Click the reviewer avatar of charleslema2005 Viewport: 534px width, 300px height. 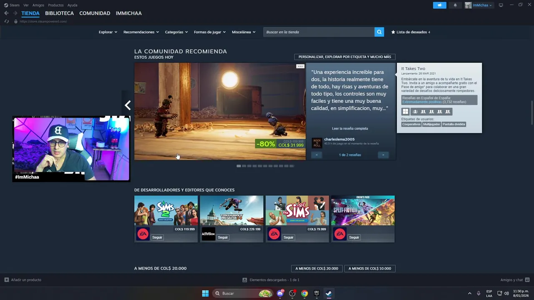tap(317, 142)
